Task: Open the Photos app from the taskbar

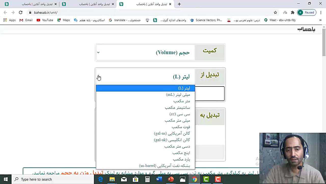Action: click(183, 179)
